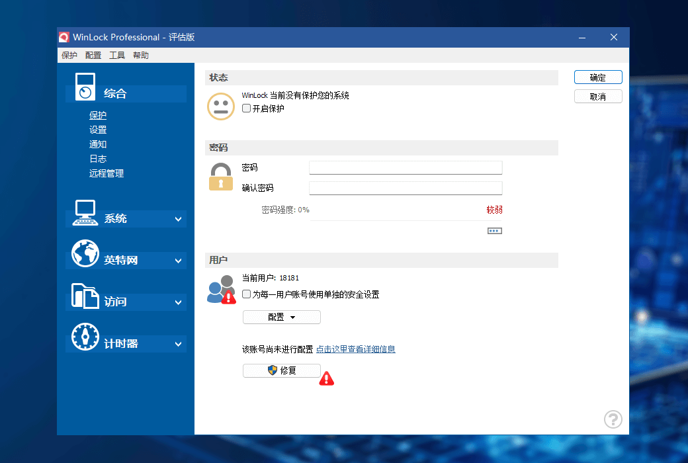Click the 系统 section label
Image resolution: width=688 pixels, height=463 pixels.
click(115, 218)
